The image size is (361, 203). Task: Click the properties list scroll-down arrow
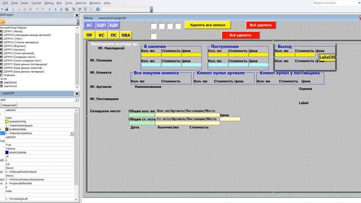[76, 199]
